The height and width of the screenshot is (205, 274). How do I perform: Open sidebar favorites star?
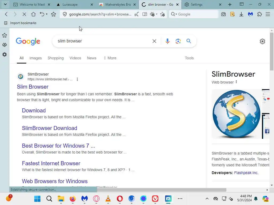[5, 36]
